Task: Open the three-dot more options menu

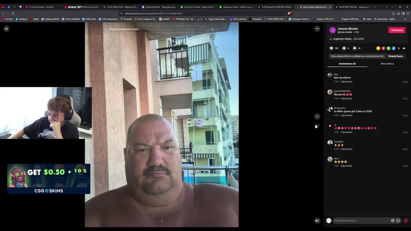Action: pos(317,29)
